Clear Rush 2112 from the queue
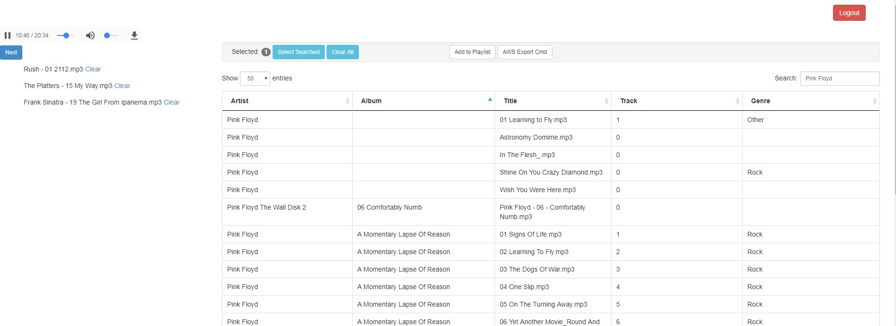 coord(93,69)
